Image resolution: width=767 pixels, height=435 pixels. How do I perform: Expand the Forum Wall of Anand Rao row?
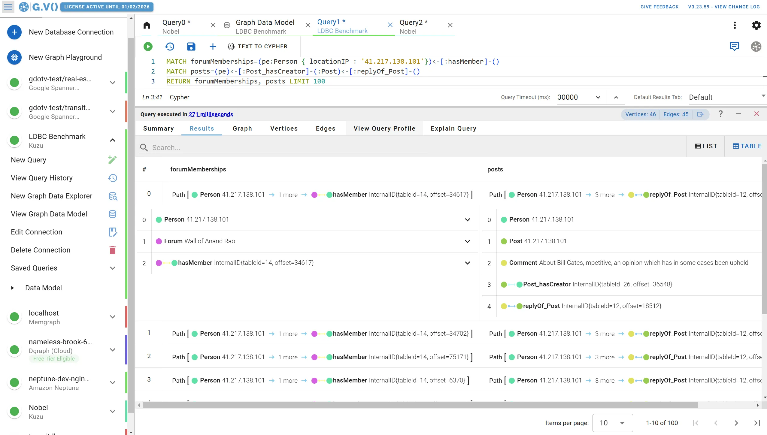tap(467, 241)
